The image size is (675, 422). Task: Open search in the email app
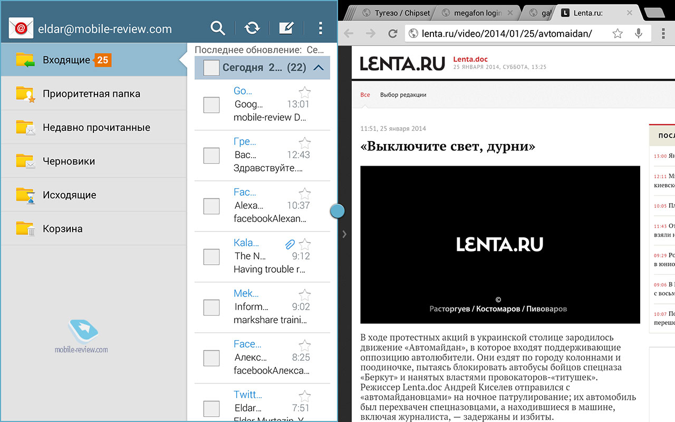pos(218,28)
